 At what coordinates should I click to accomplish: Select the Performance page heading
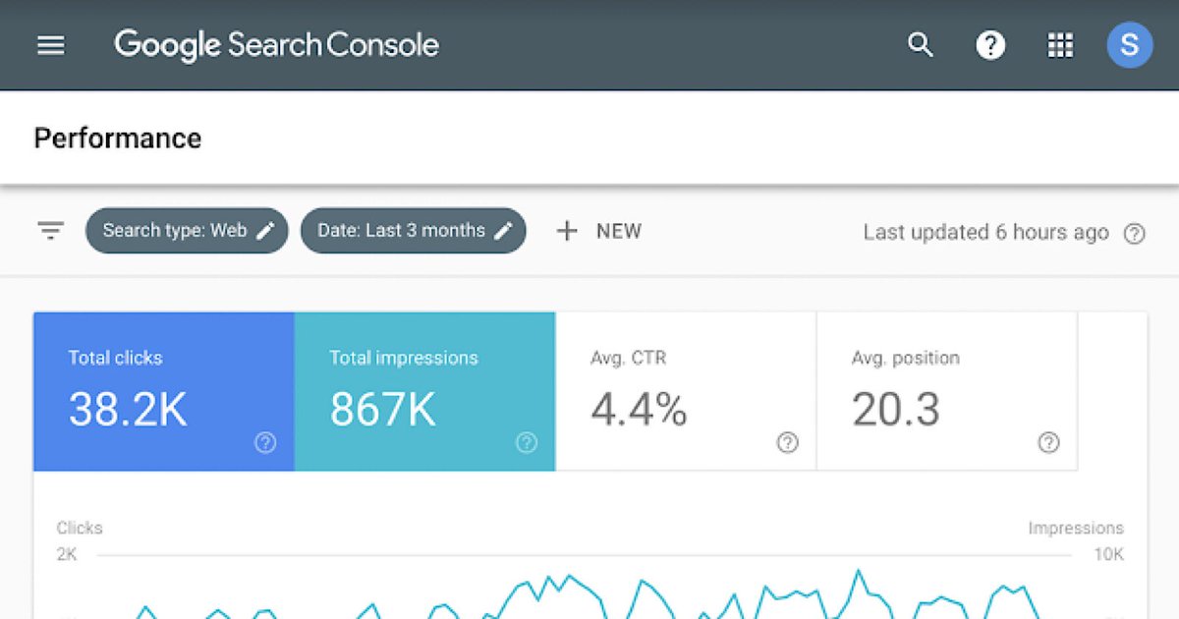tap(117, 138)
